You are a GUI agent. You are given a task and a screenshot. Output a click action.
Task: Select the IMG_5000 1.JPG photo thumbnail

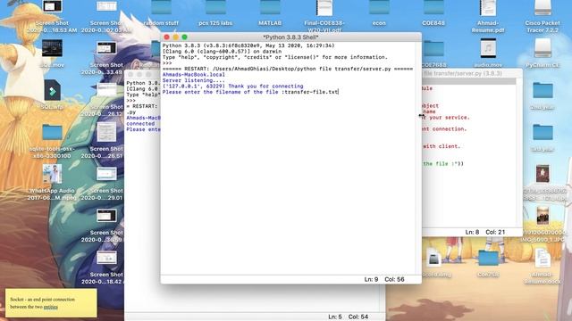tap(543, 216)
